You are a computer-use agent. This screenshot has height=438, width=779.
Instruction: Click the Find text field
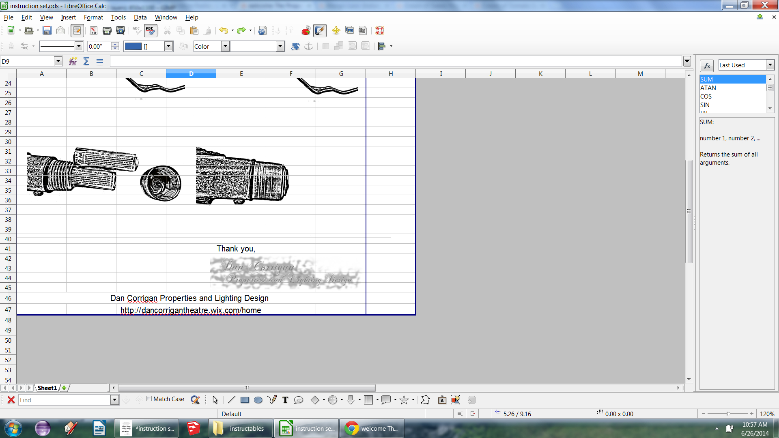65,400
